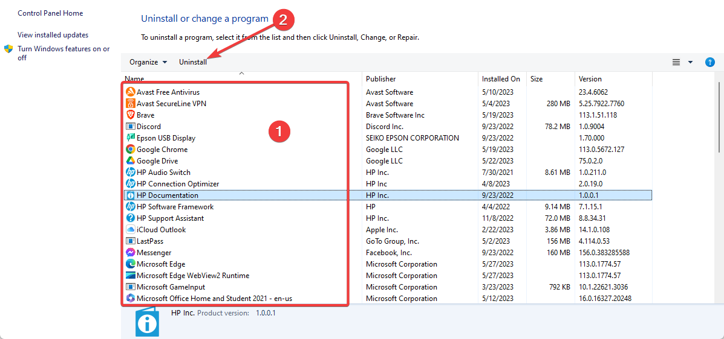Open the help question mark icon

(710, 62)
